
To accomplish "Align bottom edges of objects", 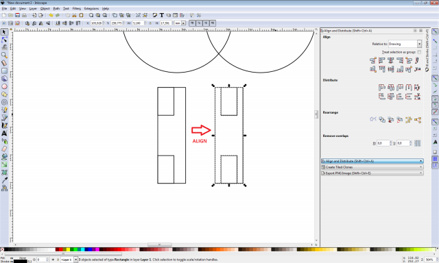I will (400, 69).
